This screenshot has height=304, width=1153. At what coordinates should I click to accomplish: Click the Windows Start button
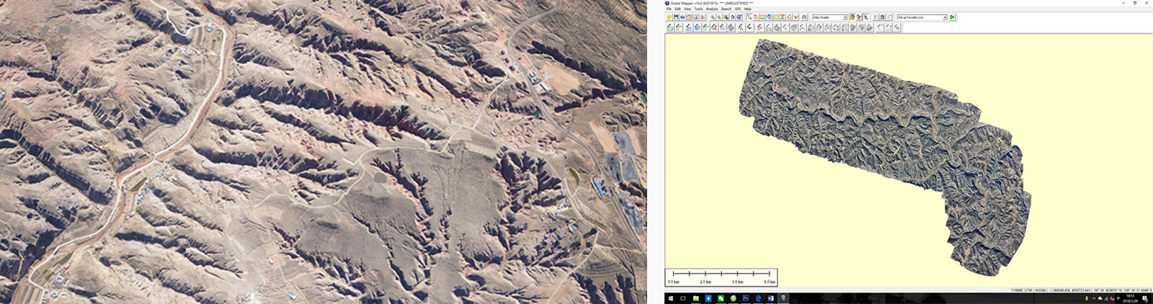point(670,298)
